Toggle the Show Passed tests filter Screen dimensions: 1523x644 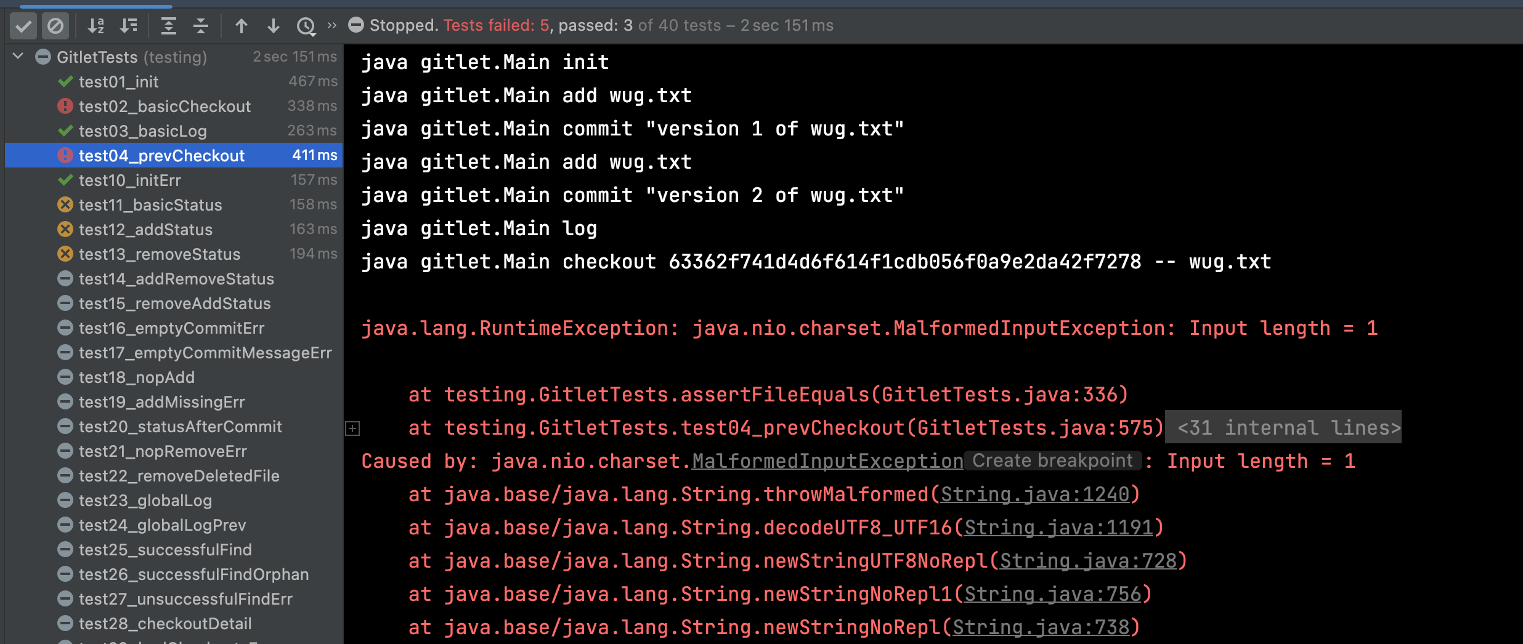tap(23, 26)
